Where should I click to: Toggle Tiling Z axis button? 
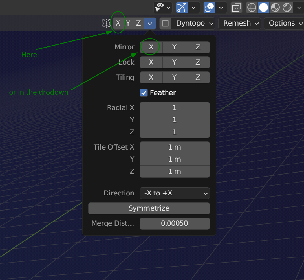pos(198,77)
